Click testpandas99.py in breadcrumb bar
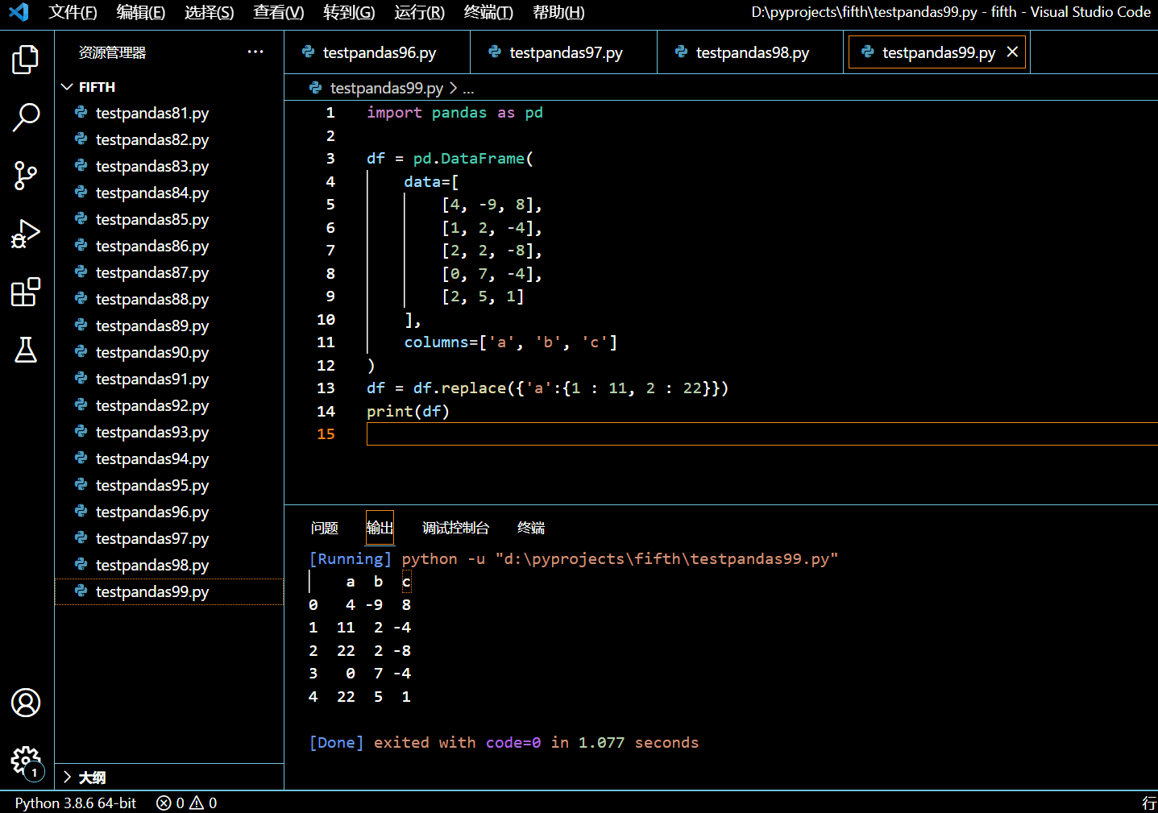 (386, 88)
